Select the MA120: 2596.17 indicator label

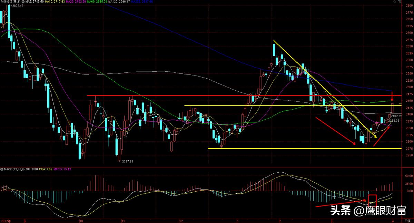tap(119, 2)
